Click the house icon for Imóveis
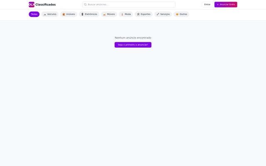Image resolution: width=266 pixels, height=166 pixels. pos(64,14)
